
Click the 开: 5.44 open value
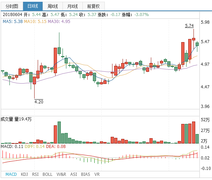tap(32, 14)
